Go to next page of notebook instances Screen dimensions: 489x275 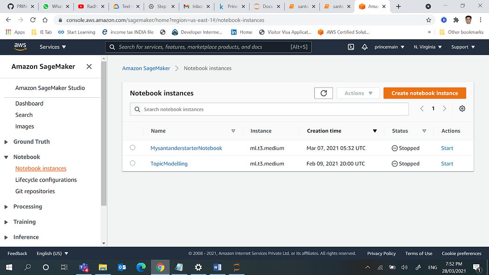pyautogui.click(x=444, y=108)
